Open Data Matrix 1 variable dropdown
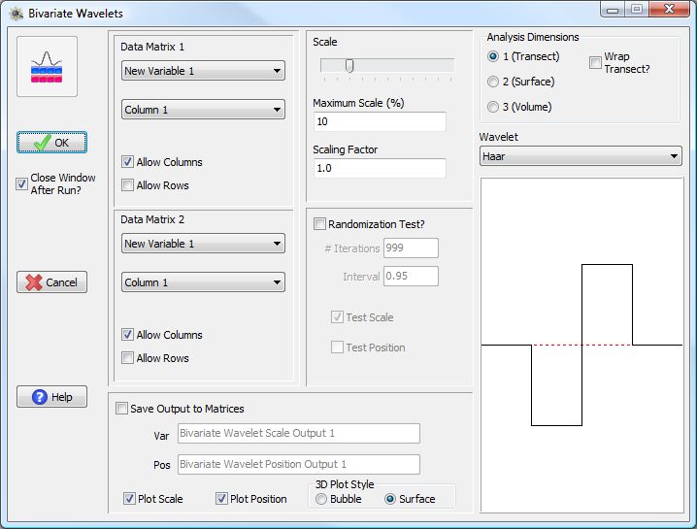This screenshot has height=529, width=697. pyautogui.click(x=203, y=71)
